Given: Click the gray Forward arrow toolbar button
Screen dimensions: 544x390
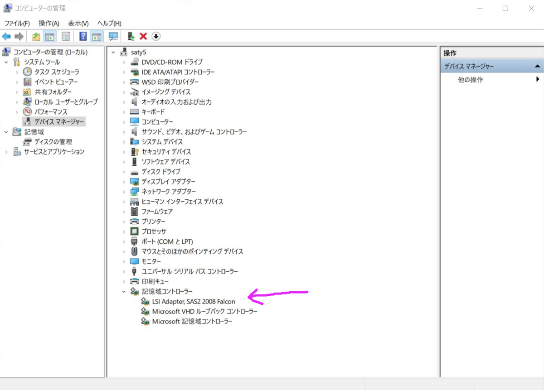Looking at the screenshot, I should tap(19, 36).
